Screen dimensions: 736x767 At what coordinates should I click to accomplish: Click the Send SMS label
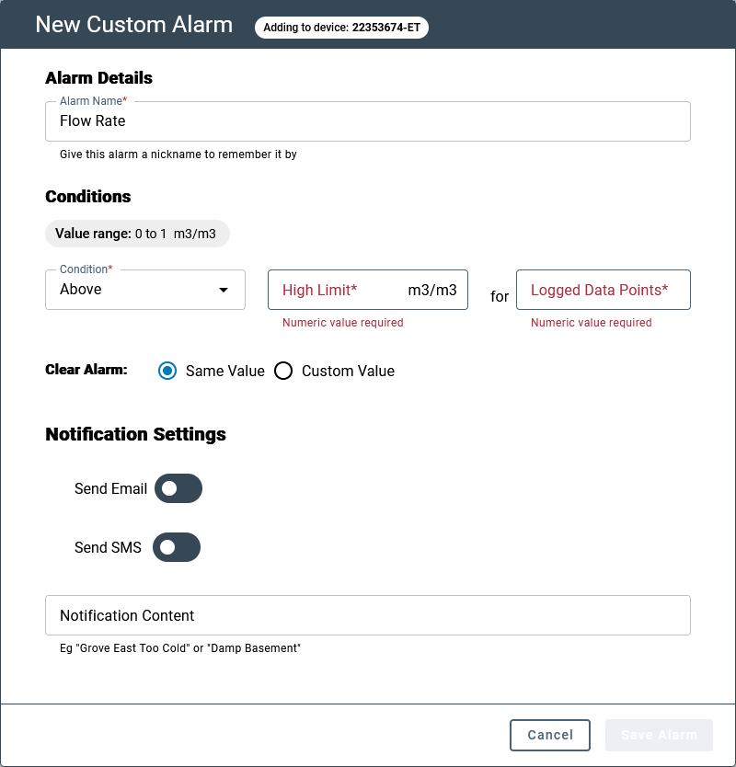[x=108, y=547]
